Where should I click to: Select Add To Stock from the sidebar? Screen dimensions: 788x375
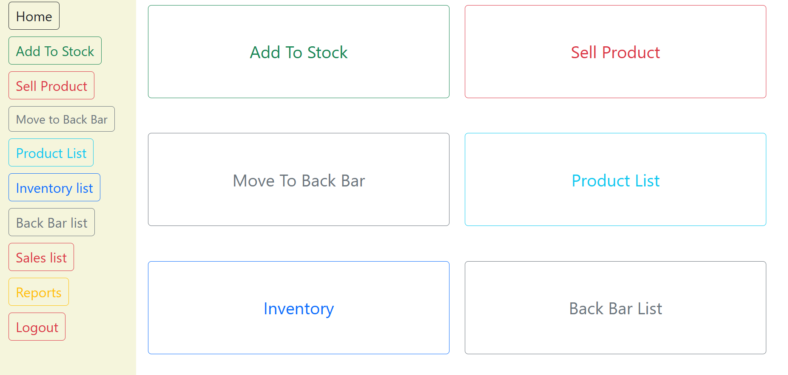(x=55, y=51)
